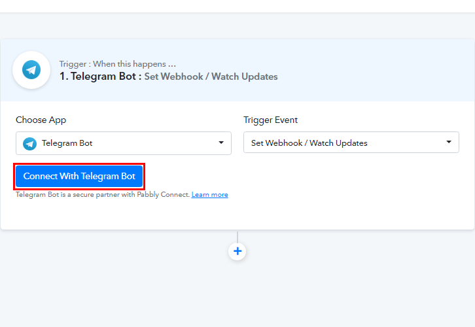Click the 'Trigger Event' label
The image size is (475, 327).
270,120
